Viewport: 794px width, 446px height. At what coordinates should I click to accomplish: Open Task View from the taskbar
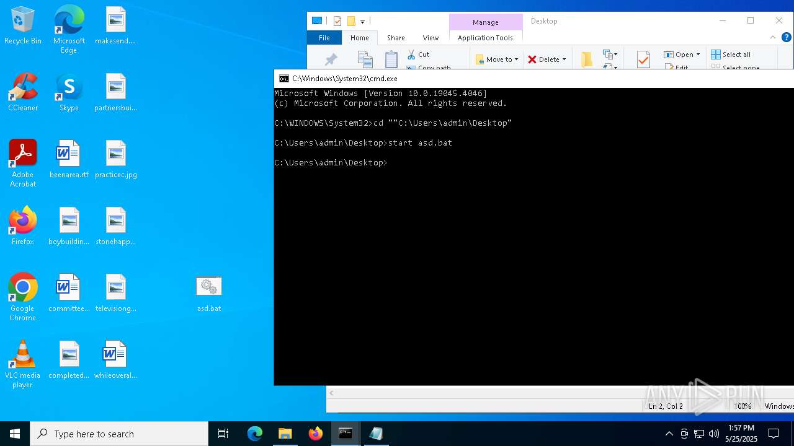pyautogui.click(x=223, y=434)
